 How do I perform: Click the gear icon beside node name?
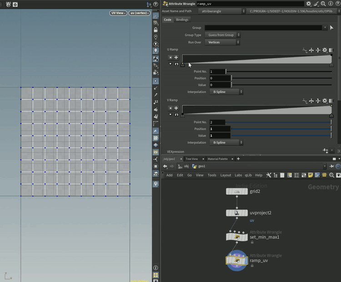click(309, 4)
